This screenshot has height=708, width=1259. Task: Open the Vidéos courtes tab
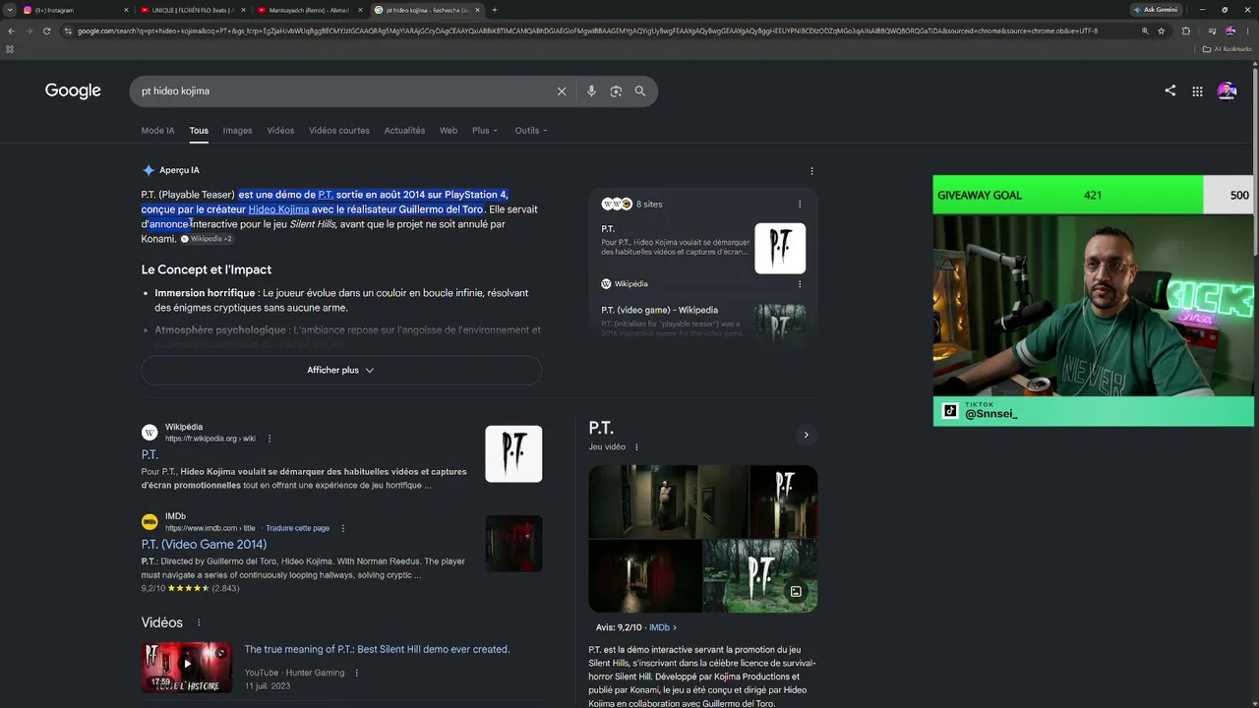tap(339, 131)
